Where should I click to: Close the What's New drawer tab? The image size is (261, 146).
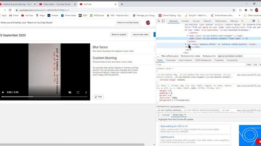pyautogui.click(x=185, y=115)
